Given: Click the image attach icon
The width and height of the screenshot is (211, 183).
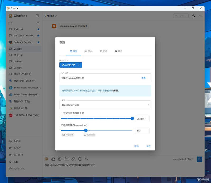Looking at the screenshot, I should [x=60, y=159].
